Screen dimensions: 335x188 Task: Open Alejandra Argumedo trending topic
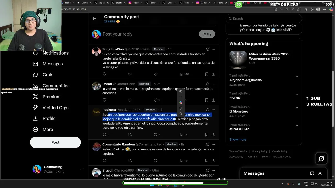coord(245,80)
